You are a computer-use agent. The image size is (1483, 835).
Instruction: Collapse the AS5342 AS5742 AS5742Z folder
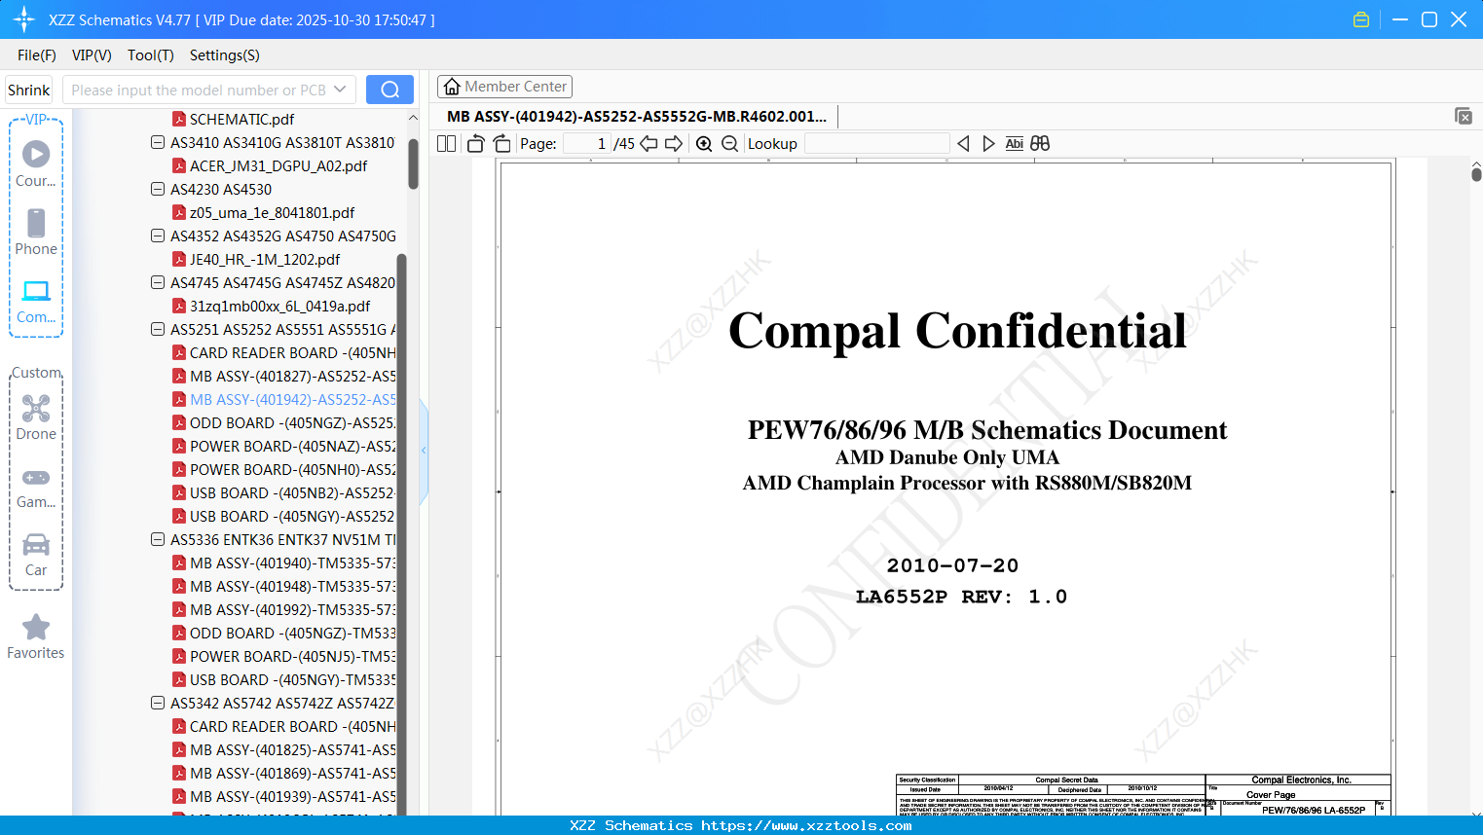(158, 703)
